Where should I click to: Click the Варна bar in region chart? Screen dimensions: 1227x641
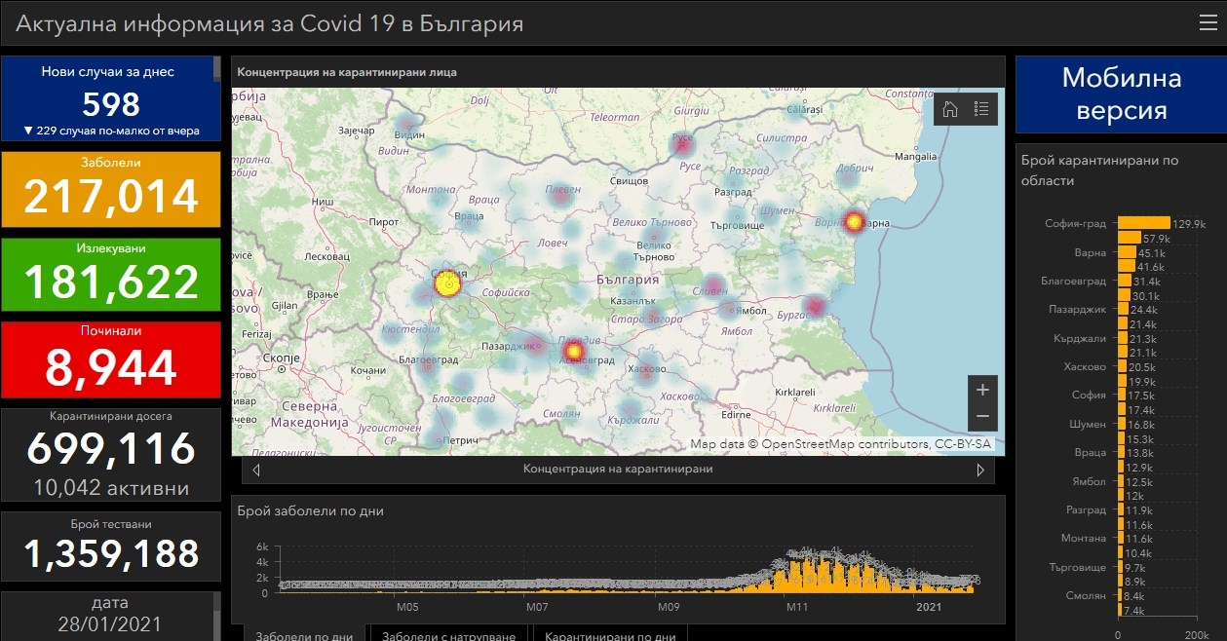pos(1127,252)
